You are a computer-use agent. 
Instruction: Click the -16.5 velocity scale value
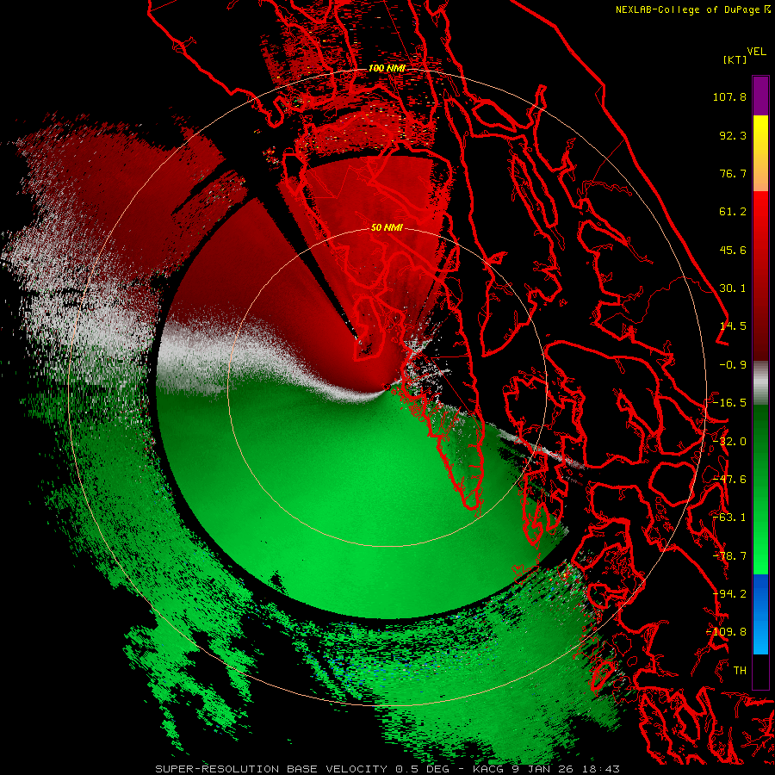point(729,403)
